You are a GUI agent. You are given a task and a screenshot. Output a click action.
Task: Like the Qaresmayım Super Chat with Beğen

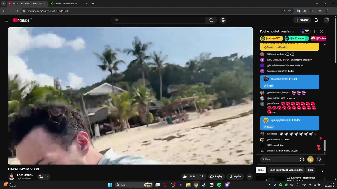[268, 86]
